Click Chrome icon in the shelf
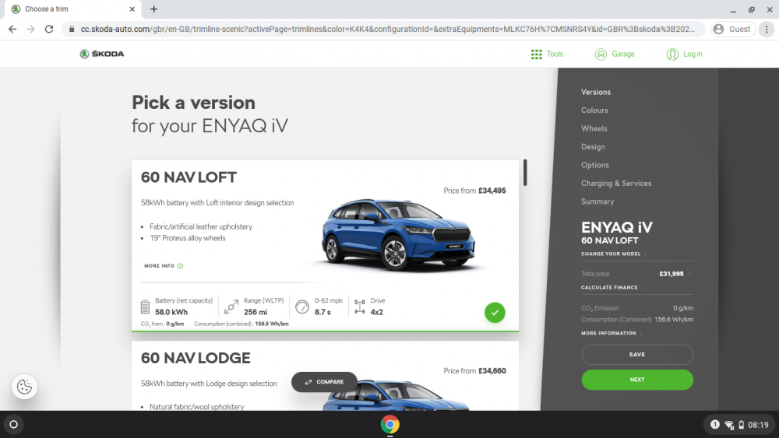 tap(390, 425)
